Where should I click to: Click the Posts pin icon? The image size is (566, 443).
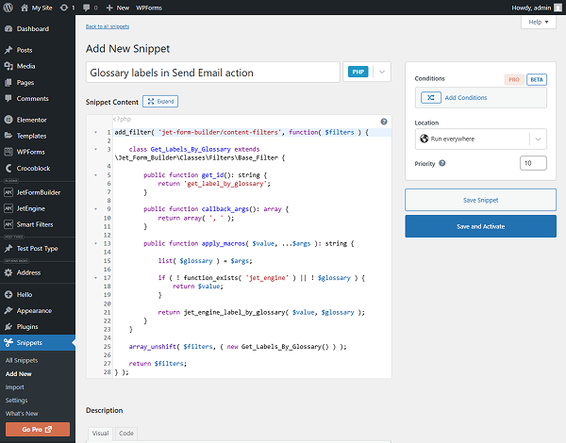pyautogui.click(x=8, y=50)
